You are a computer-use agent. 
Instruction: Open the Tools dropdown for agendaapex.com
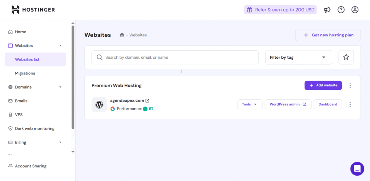pyautogui.click(x=250, y=104)
